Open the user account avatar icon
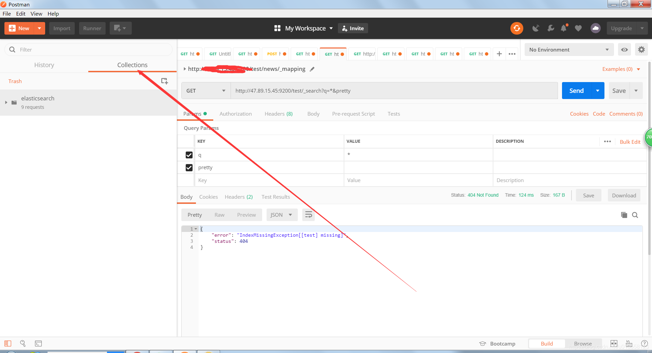The image size is (652, 353). pos(595,28)
